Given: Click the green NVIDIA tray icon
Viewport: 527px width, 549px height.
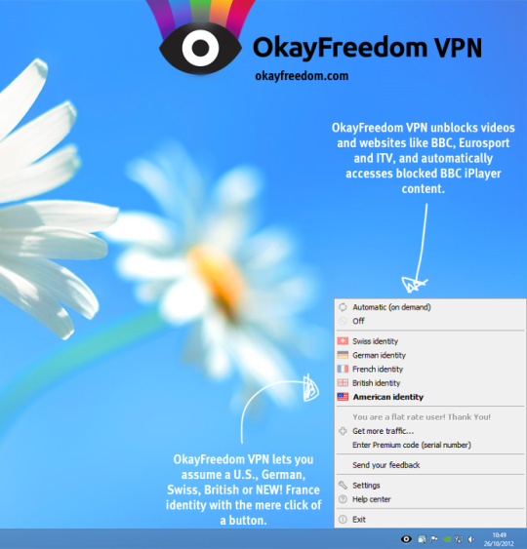Looking at the screenshot, I should (x=447, y=539).
